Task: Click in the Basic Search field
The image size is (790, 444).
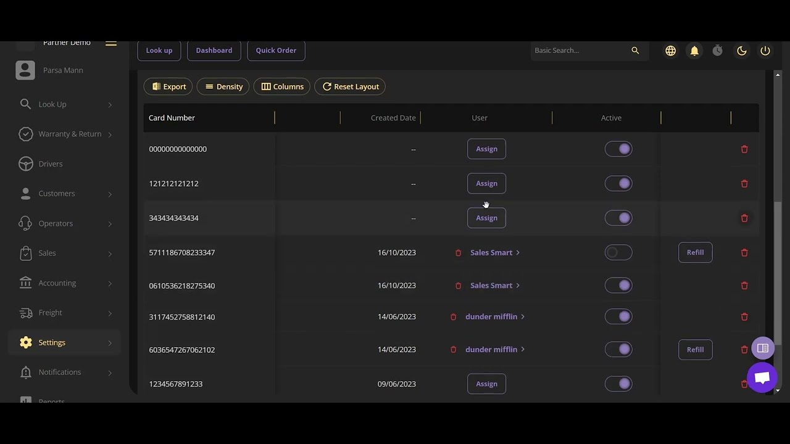Action: coord(580,51)
